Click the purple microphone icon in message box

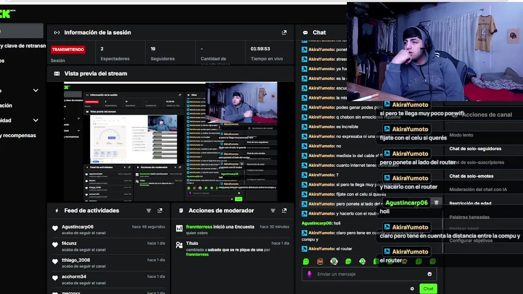(x=309, y=274)
